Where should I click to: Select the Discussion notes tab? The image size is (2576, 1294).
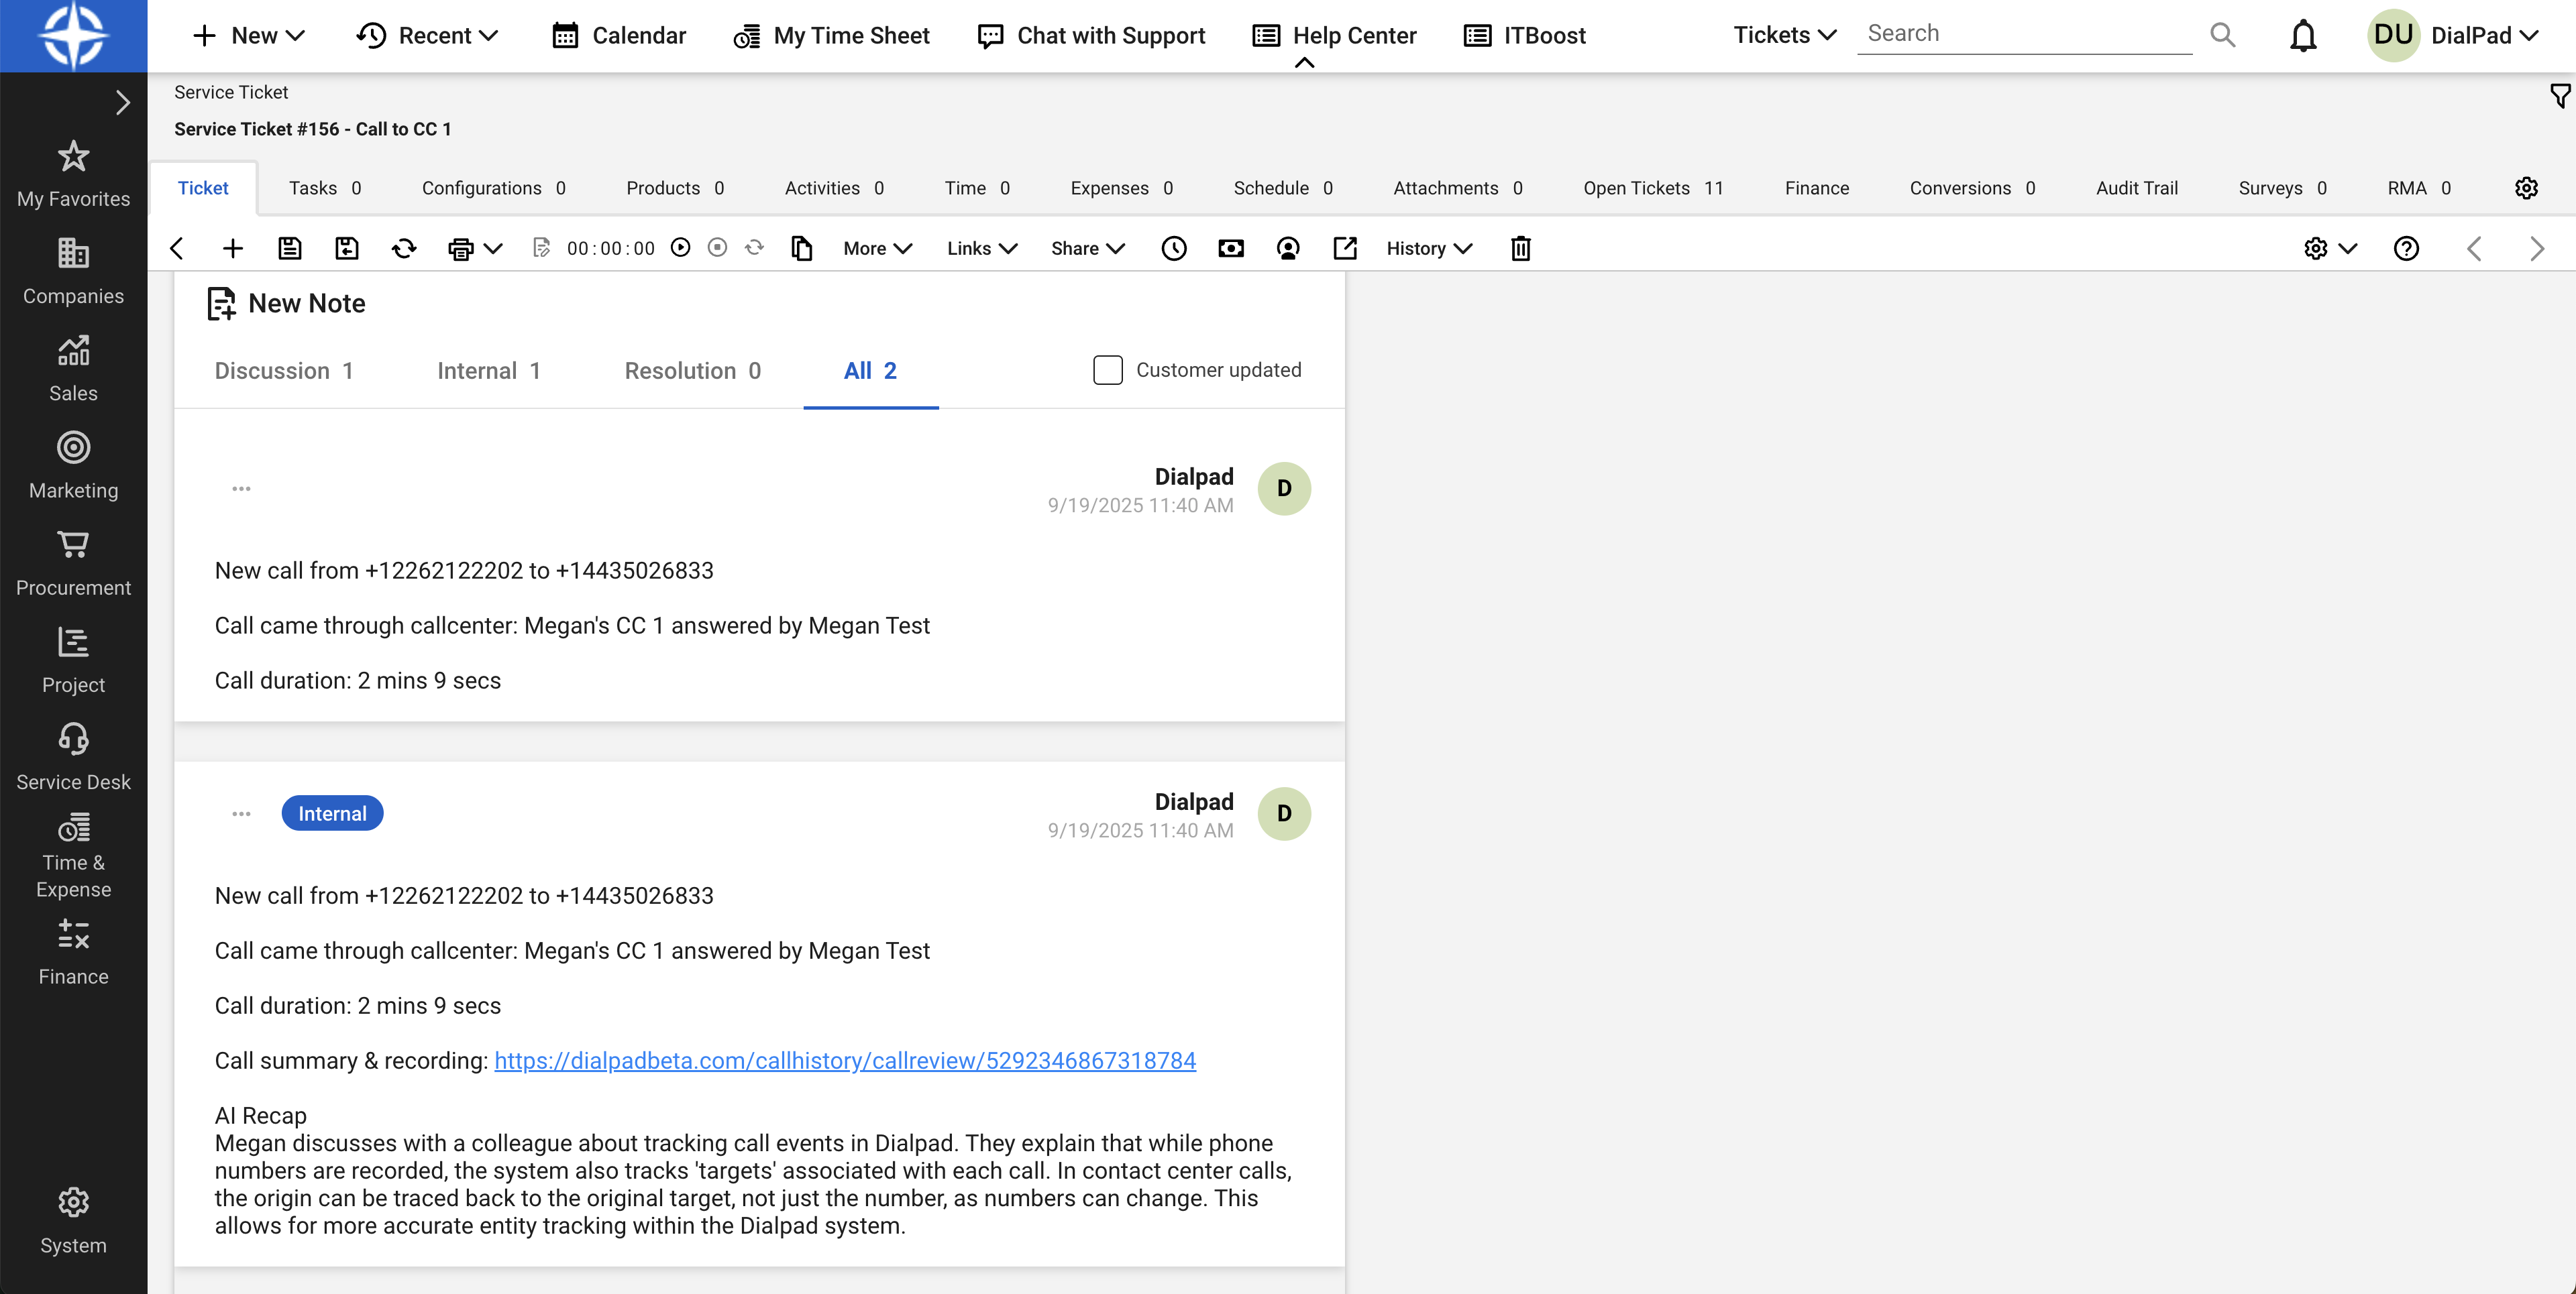[x=284, y=371]
